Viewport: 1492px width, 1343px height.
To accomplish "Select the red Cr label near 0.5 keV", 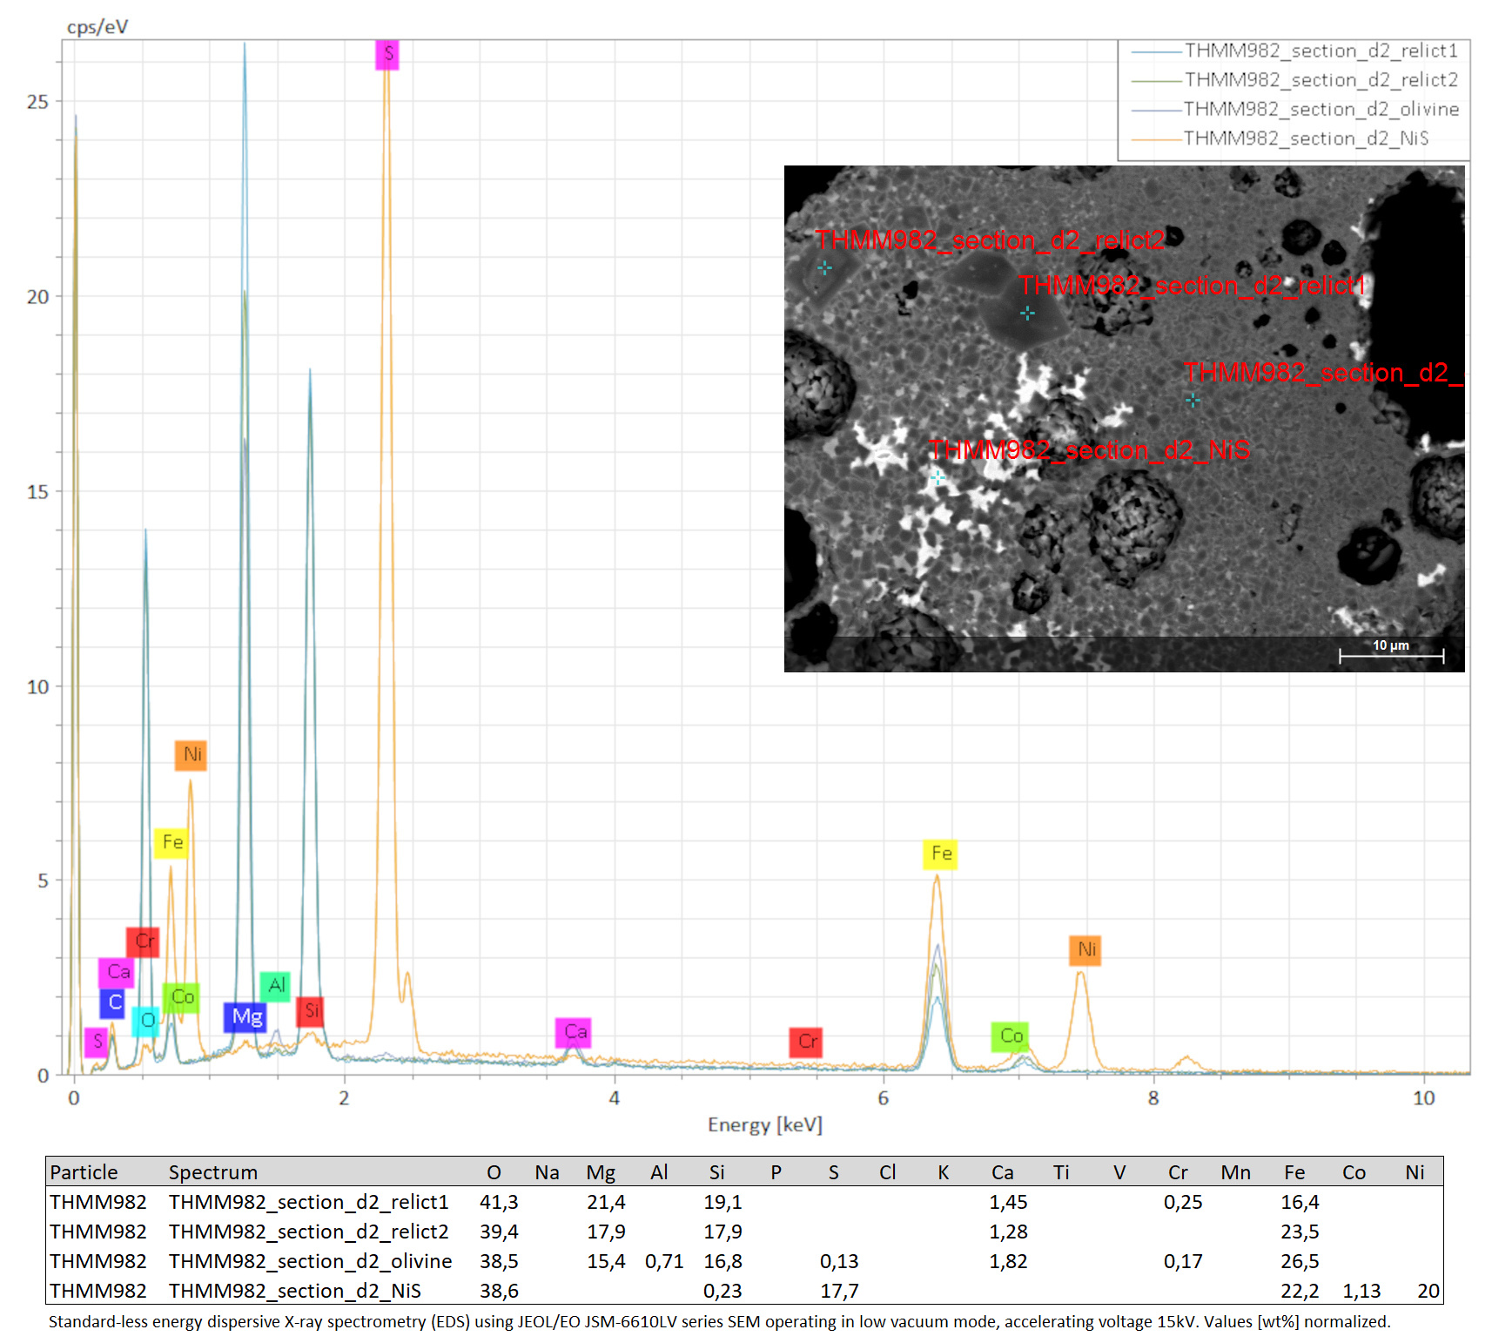I will (x=144, y=941).
